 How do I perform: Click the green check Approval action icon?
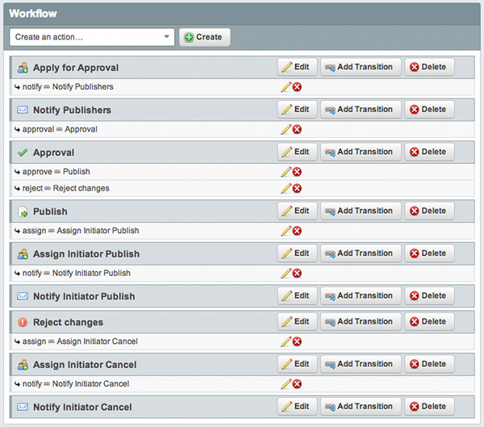[x=23, y=153]
